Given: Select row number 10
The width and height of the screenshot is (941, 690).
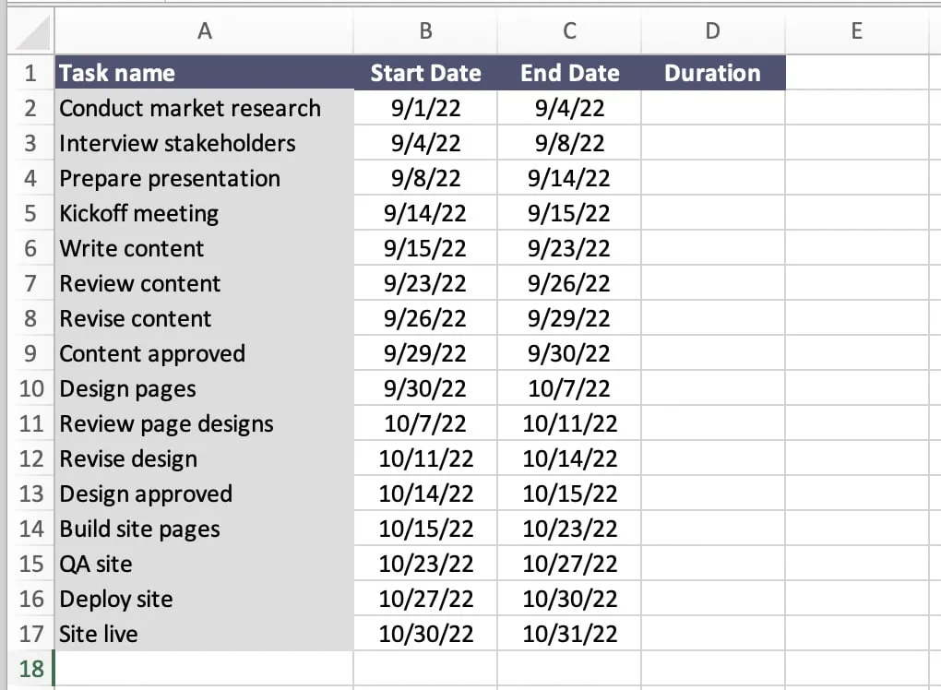Looking at the screenshot, I should pos(30,388).
